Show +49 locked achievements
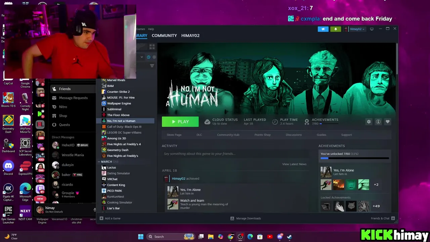 pyautogui.click(x=376, y=206)
